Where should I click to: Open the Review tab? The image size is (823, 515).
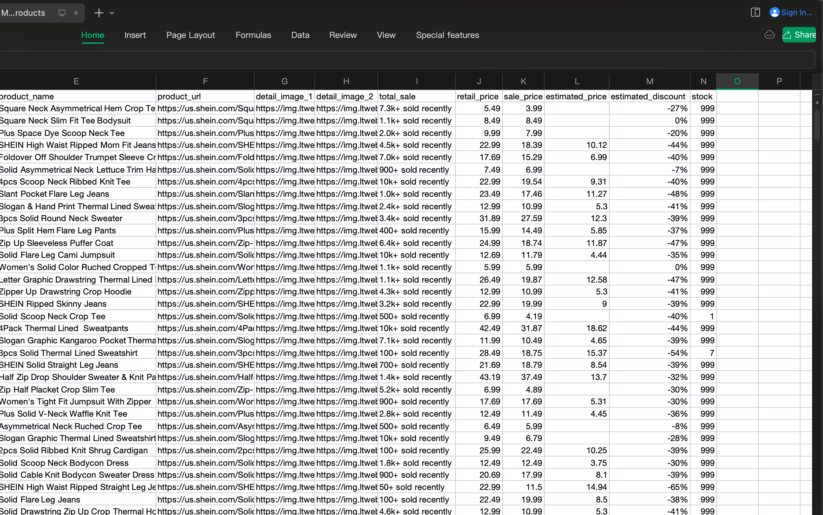[x=343, y=35]
